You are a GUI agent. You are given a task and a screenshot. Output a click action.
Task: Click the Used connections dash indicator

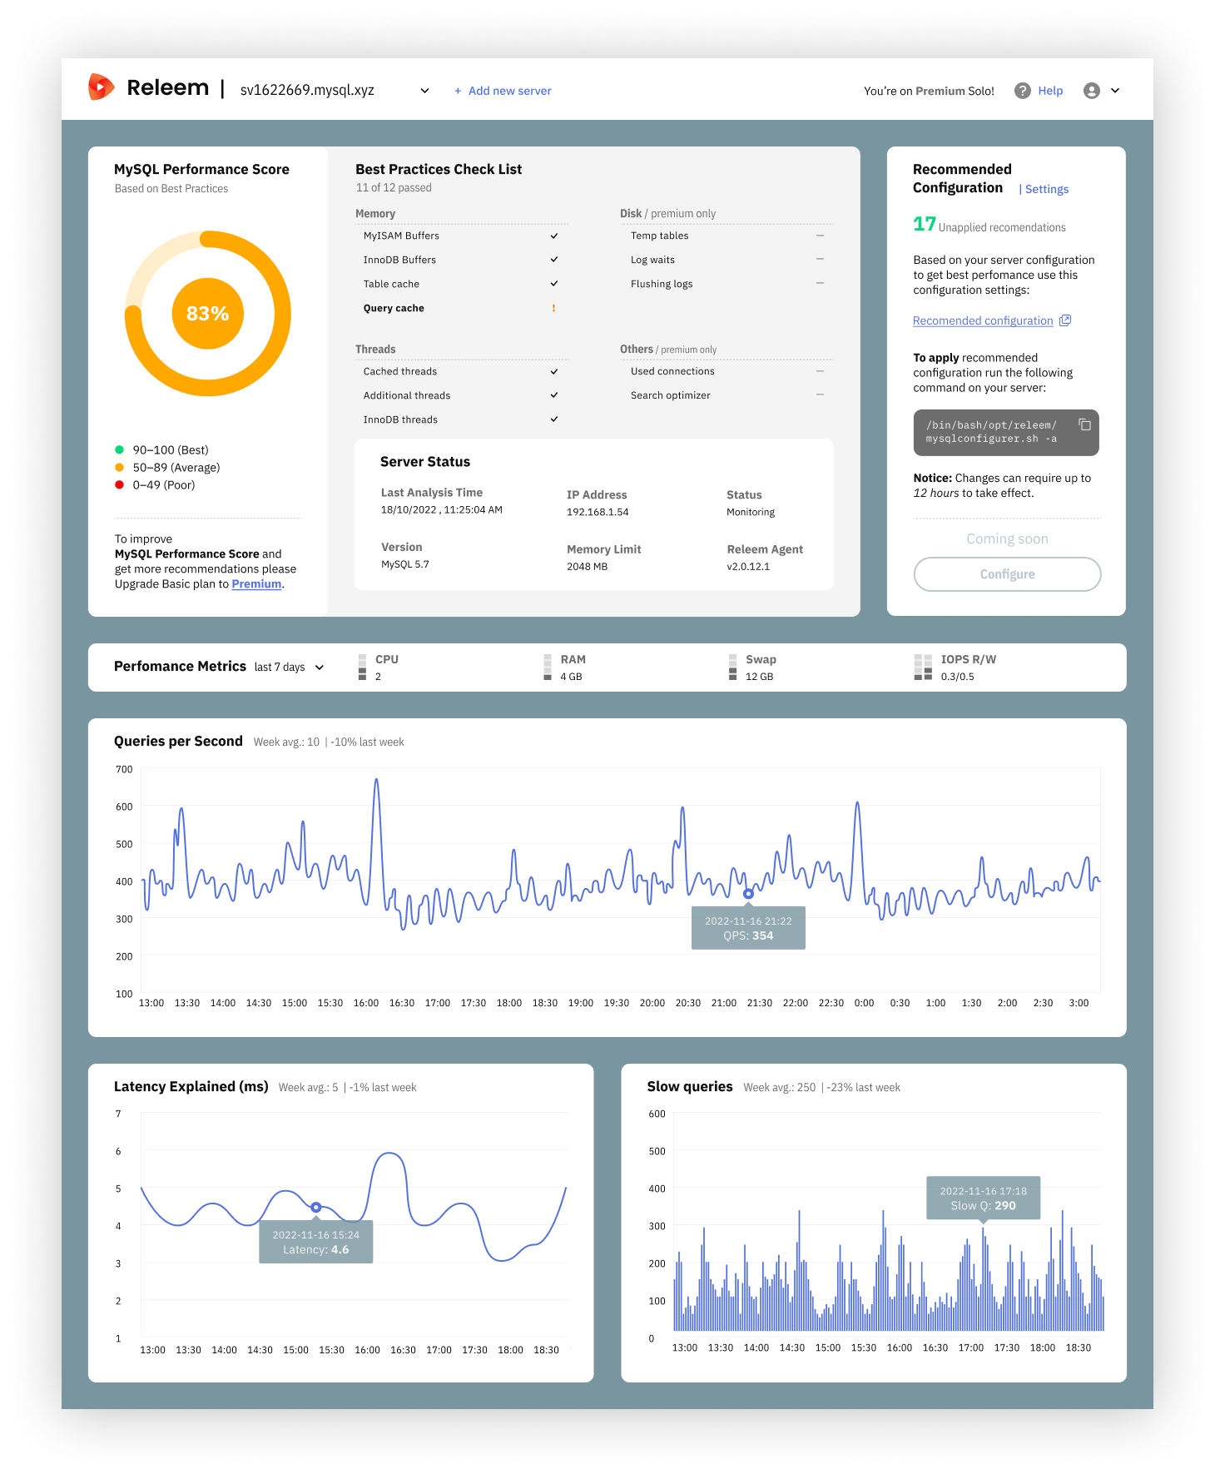point(820,370)
